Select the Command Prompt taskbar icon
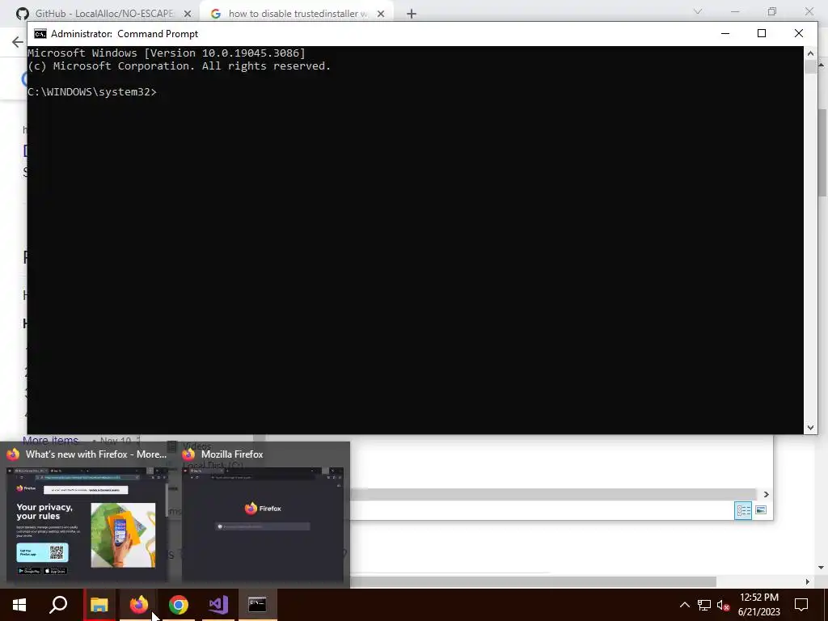This screenshot has height=621, width=828. (x=257, y=605)
